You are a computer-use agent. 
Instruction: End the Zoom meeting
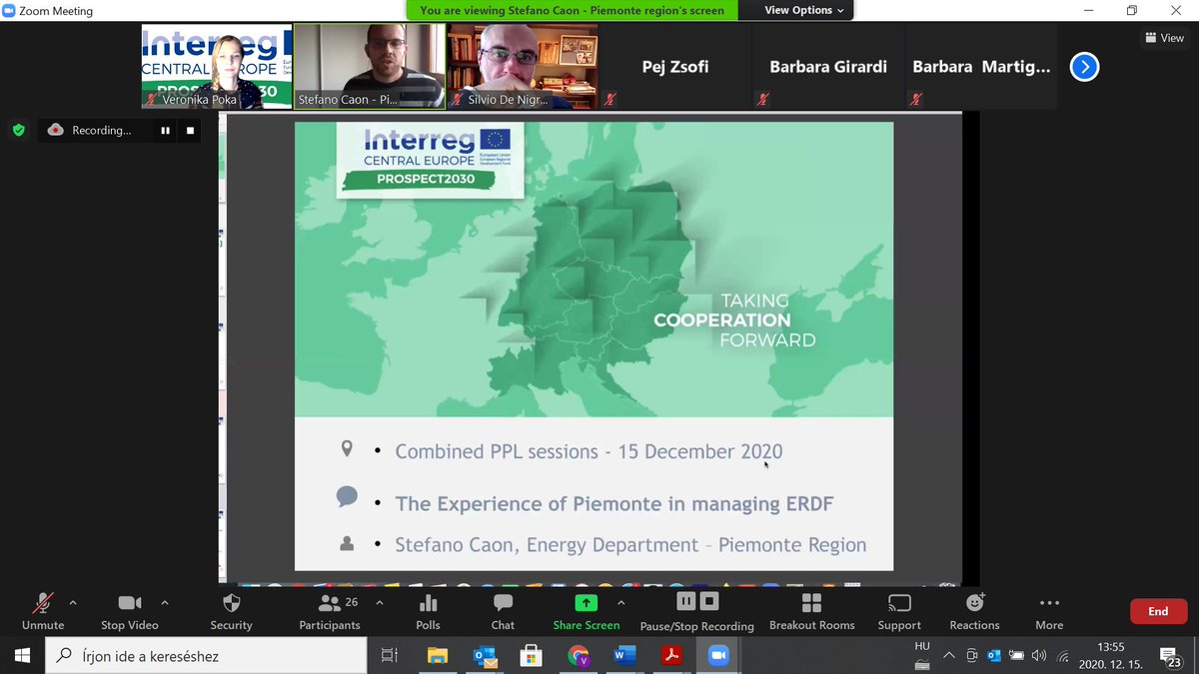[1158, 610]
